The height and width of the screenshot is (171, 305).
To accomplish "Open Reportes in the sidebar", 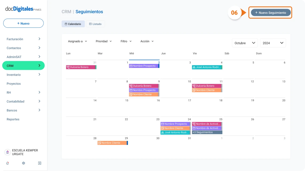I will pyautogui.click(x=13, y=119).
